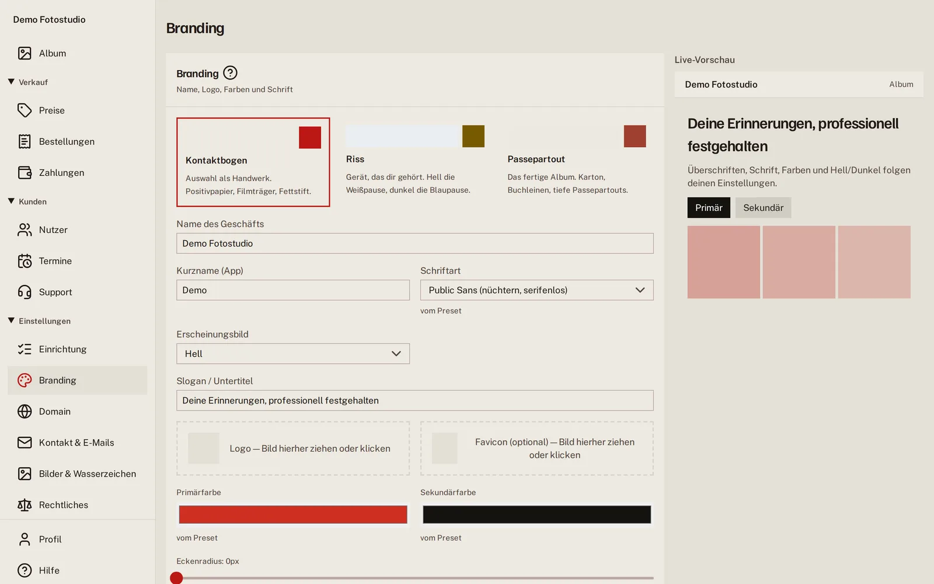Open the Erscheinungsbild dropdown showing Hell
Image resolution: width=934 pixels, height=584 pixels.
[293, 354]
